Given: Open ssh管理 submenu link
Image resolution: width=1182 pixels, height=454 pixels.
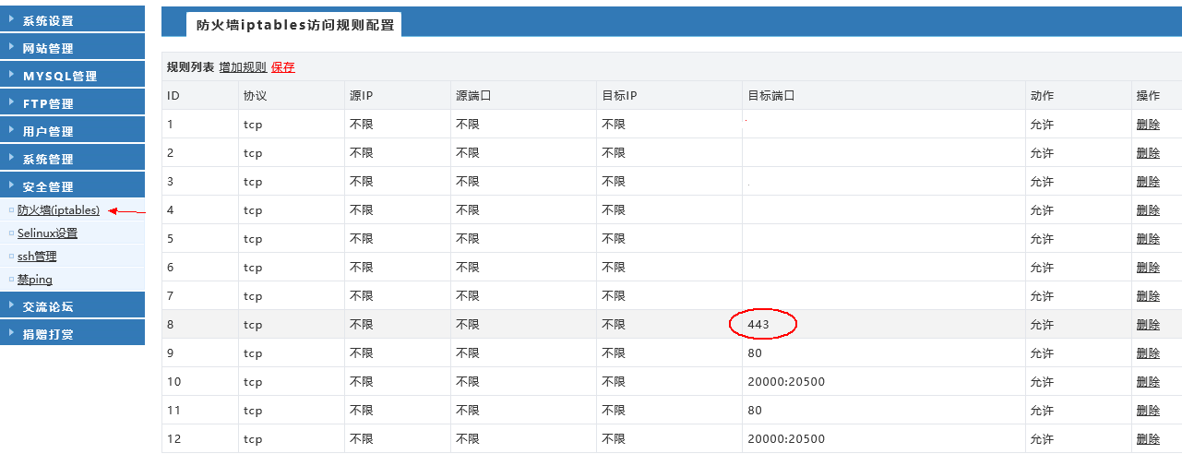Looking at the screenshot, I should [x=37, y=257].
